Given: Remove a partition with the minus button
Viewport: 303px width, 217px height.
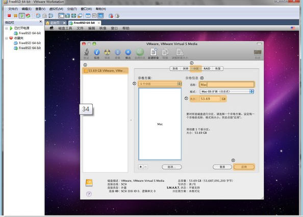Looking at the screenshot, I should point(145,167).
